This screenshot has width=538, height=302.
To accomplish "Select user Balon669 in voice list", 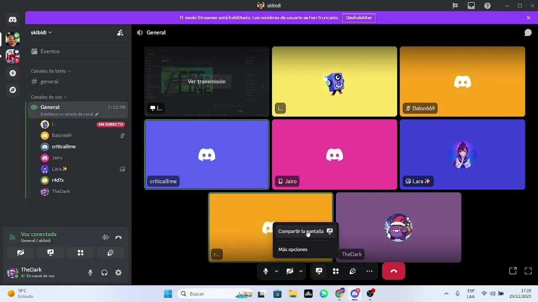I will pos(82,135).
